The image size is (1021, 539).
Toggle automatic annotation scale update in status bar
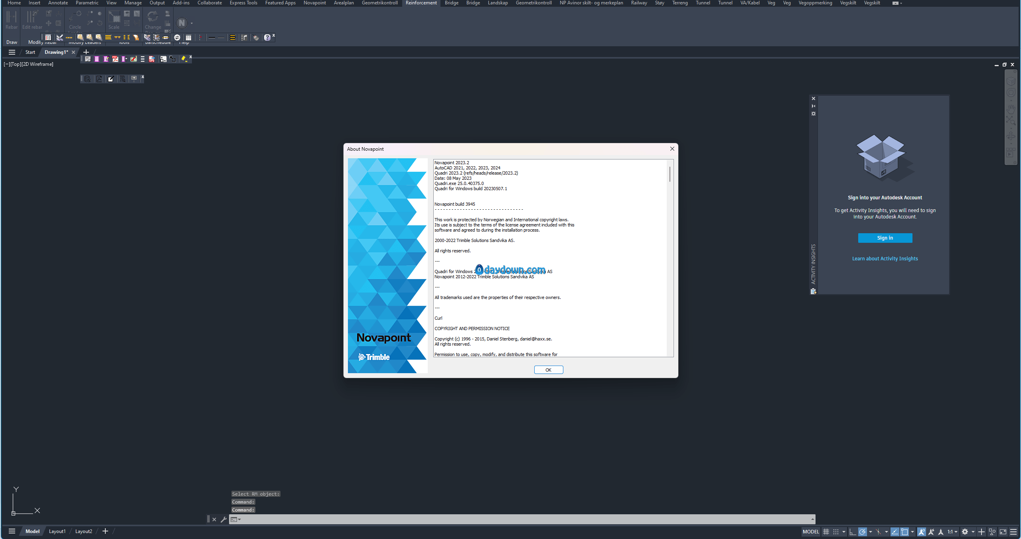931,531
